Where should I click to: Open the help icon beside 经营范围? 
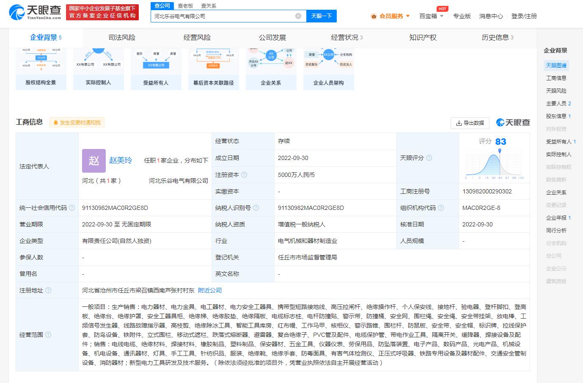point(48,335)
